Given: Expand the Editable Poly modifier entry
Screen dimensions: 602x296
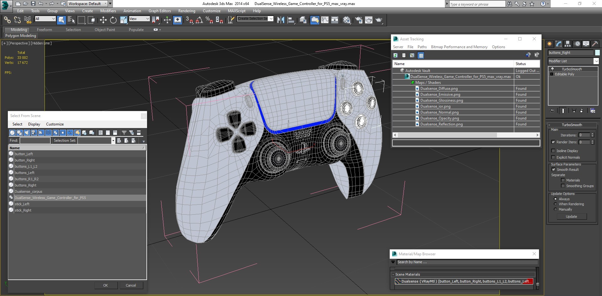Looking at the screenshot, I should coord(552,74).
